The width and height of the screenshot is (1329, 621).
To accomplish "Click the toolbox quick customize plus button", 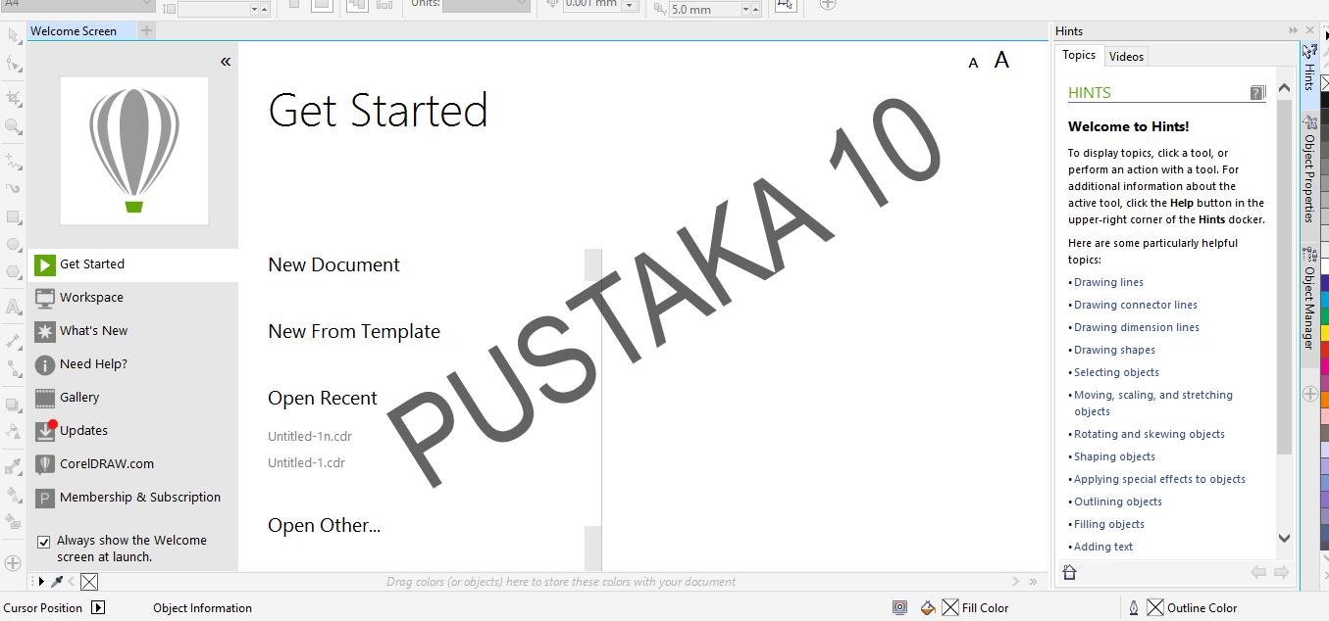I will pyautogui.click(x=13, y=563).
